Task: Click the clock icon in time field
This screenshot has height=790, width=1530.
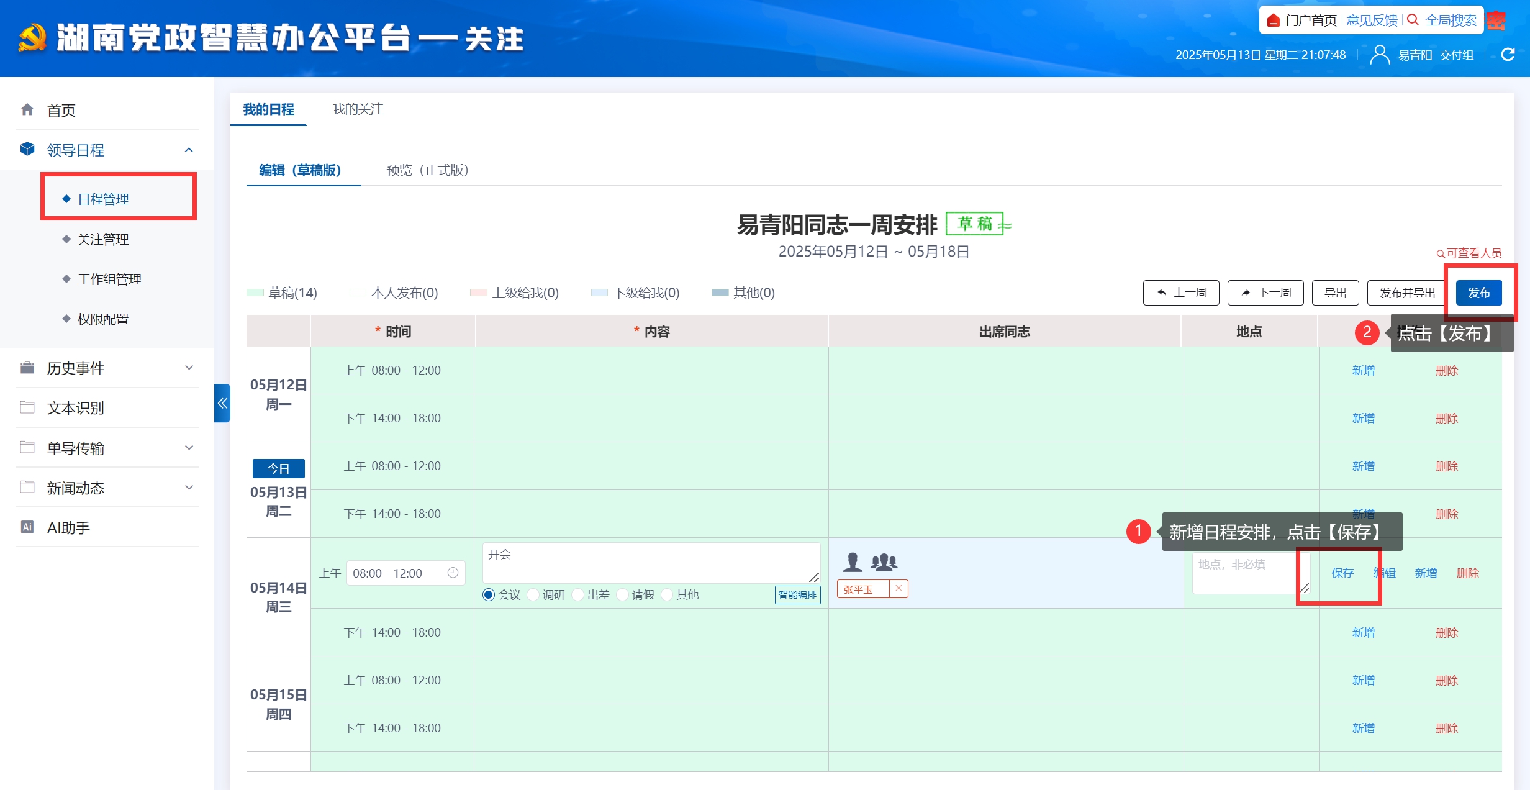Action: click(x=453, y=573)
